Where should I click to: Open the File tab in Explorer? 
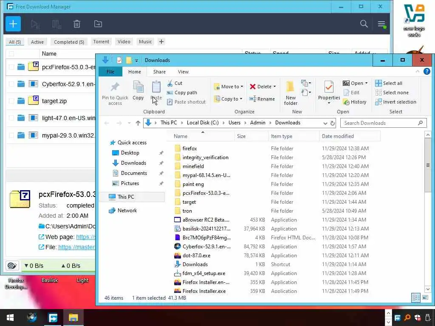click(x=110, y=72)
